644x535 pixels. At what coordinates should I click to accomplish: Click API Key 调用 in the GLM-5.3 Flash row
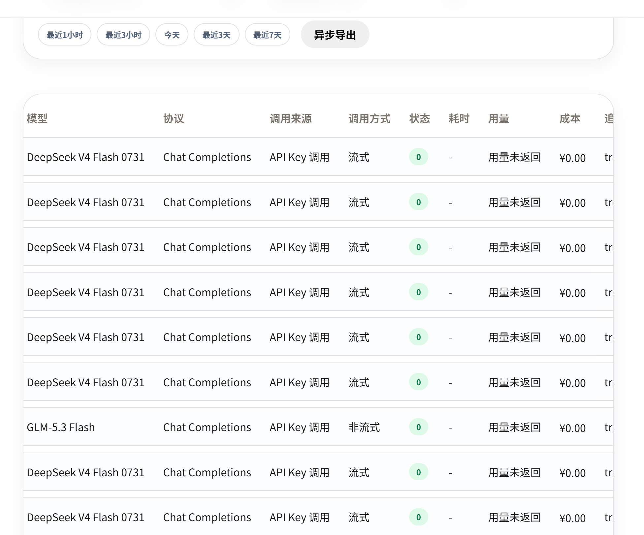point(300,427)
